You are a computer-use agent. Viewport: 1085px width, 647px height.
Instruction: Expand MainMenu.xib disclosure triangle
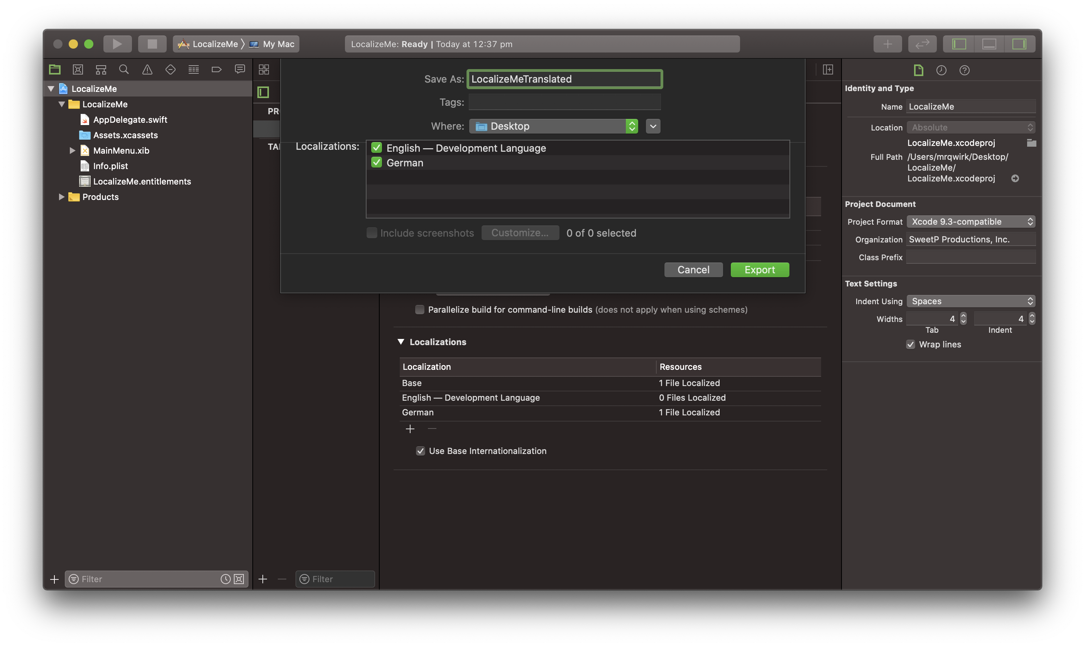click(72, 151)
